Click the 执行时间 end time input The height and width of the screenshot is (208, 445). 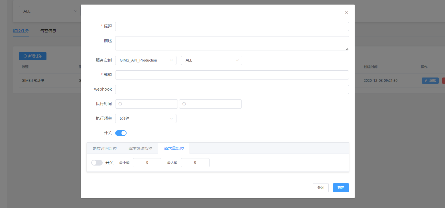pyautogui.click(x=210, y=104)
